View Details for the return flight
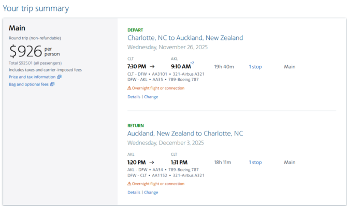The height and width of the screenshot is (206, 347). point(134,193)
